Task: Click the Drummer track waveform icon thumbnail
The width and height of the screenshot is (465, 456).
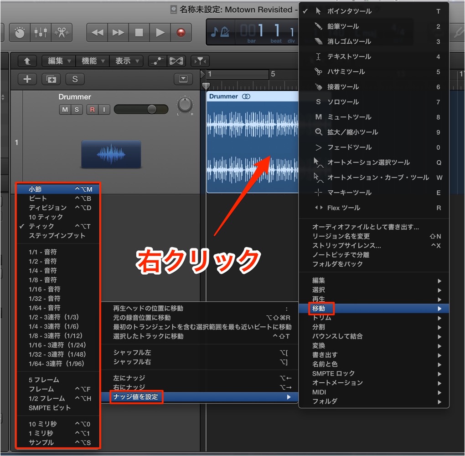Action: coord(111,154)
